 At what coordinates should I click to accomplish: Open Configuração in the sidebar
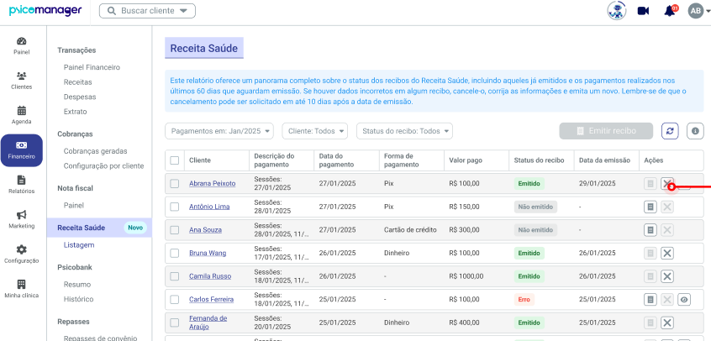point(22,254)
